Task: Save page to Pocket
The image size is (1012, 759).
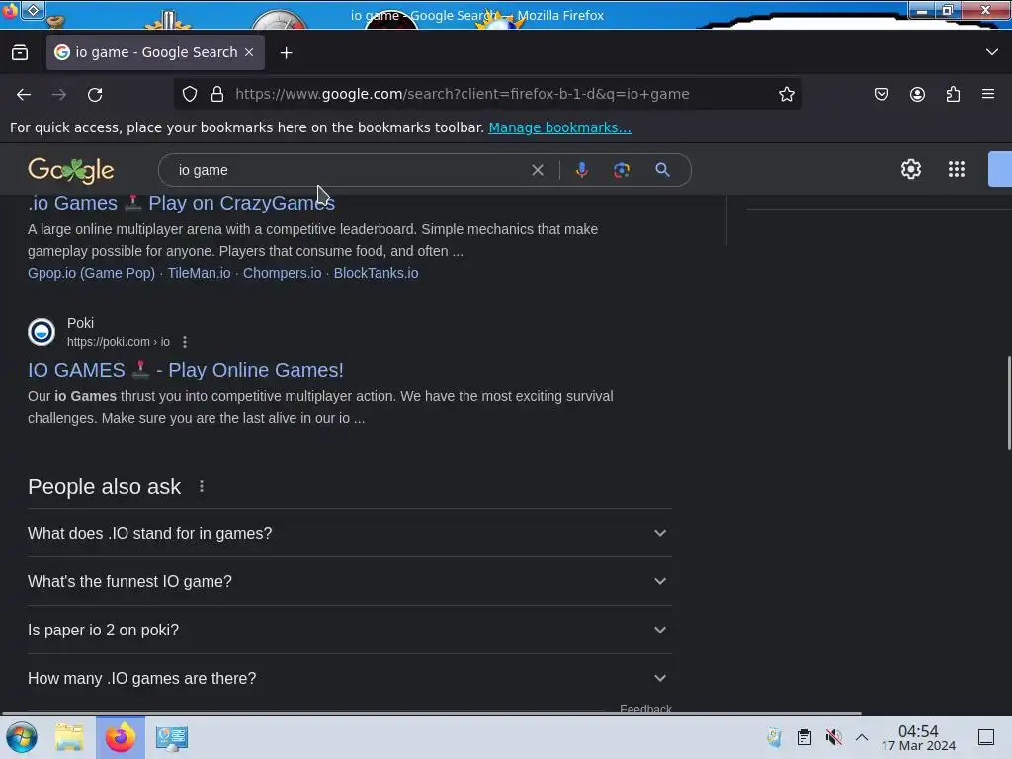Action: click(881, 94)
